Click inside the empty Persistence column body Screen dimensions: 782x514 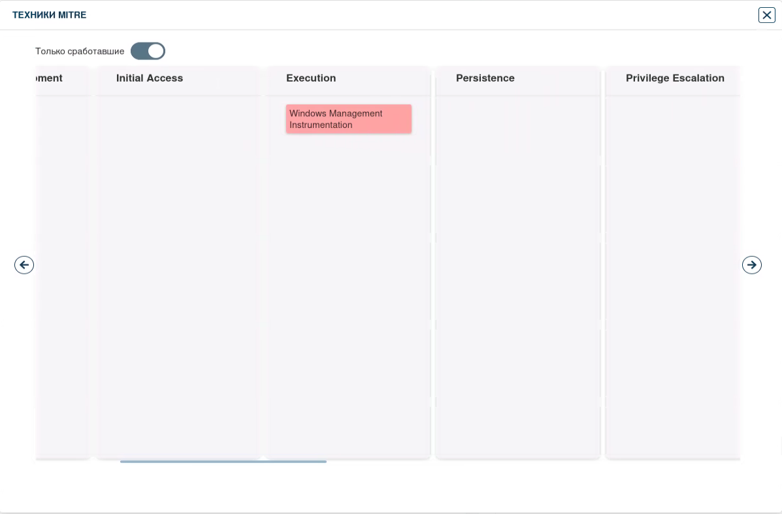pos(517,274)
